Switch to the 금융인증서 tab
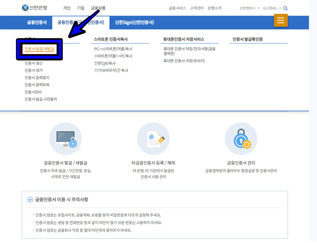Viewport: 317px width, 243px height. click(37, 22)
